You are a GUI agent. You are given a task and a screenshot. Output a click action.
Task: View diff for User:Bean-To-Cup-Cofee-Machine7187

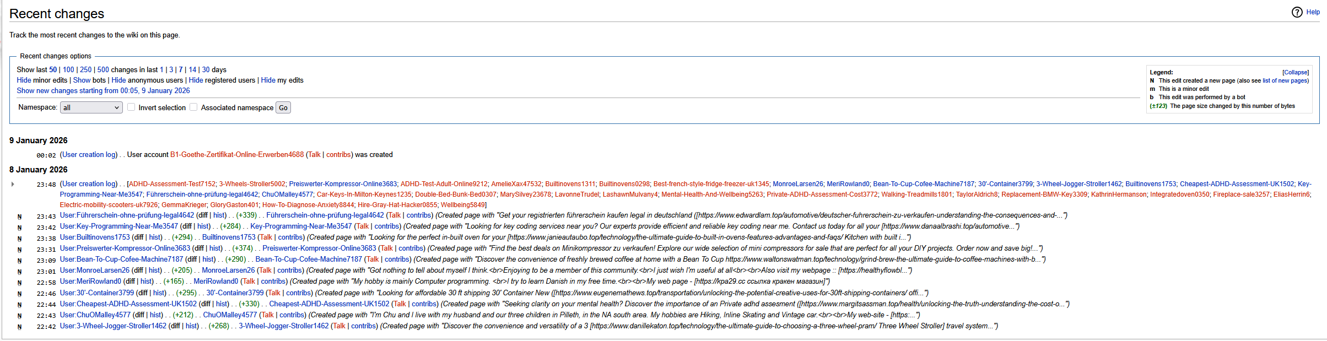pyautogui.click(x=191, y=259)
